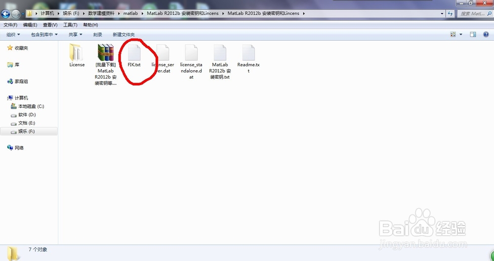Open the 编辑(E) menu
494x261 pixels.
(x=30, y=25)
